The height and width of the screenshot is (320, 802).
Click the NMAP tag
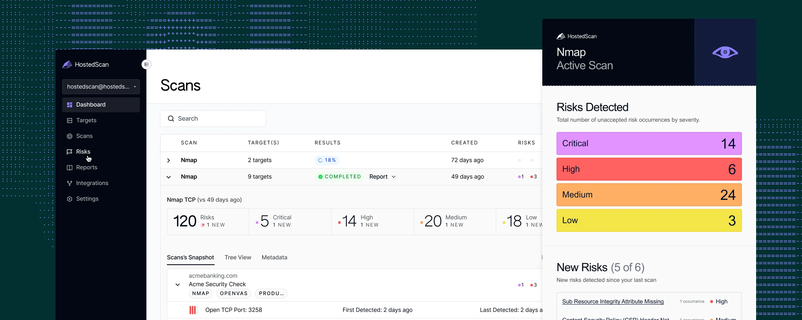200,293
